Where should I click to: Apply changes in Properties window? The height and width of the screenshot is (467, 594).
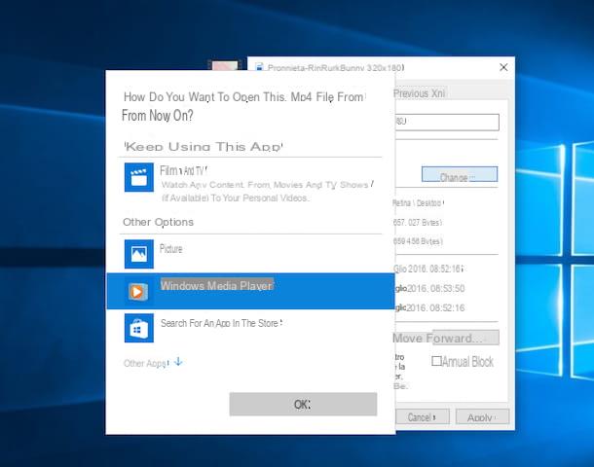[482, 417]
